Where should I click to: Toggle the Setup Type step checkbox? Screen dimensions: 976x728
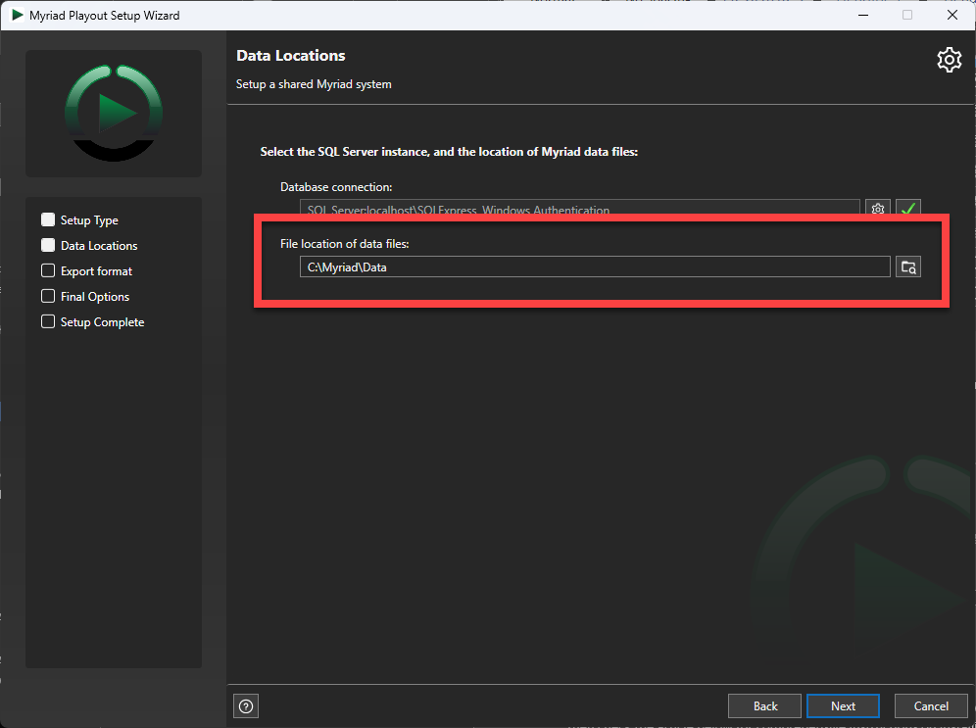pos(48,219)
